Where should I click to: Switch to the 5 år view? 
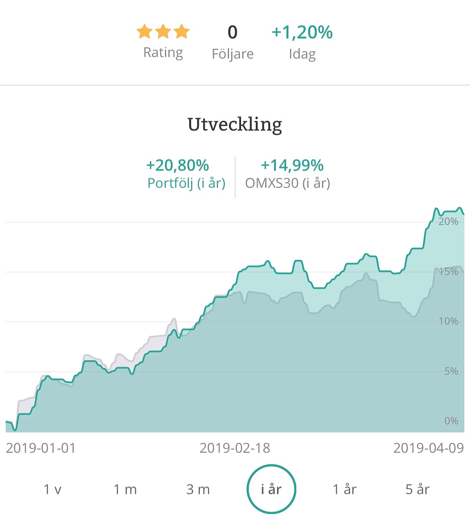tap(417, 489)
